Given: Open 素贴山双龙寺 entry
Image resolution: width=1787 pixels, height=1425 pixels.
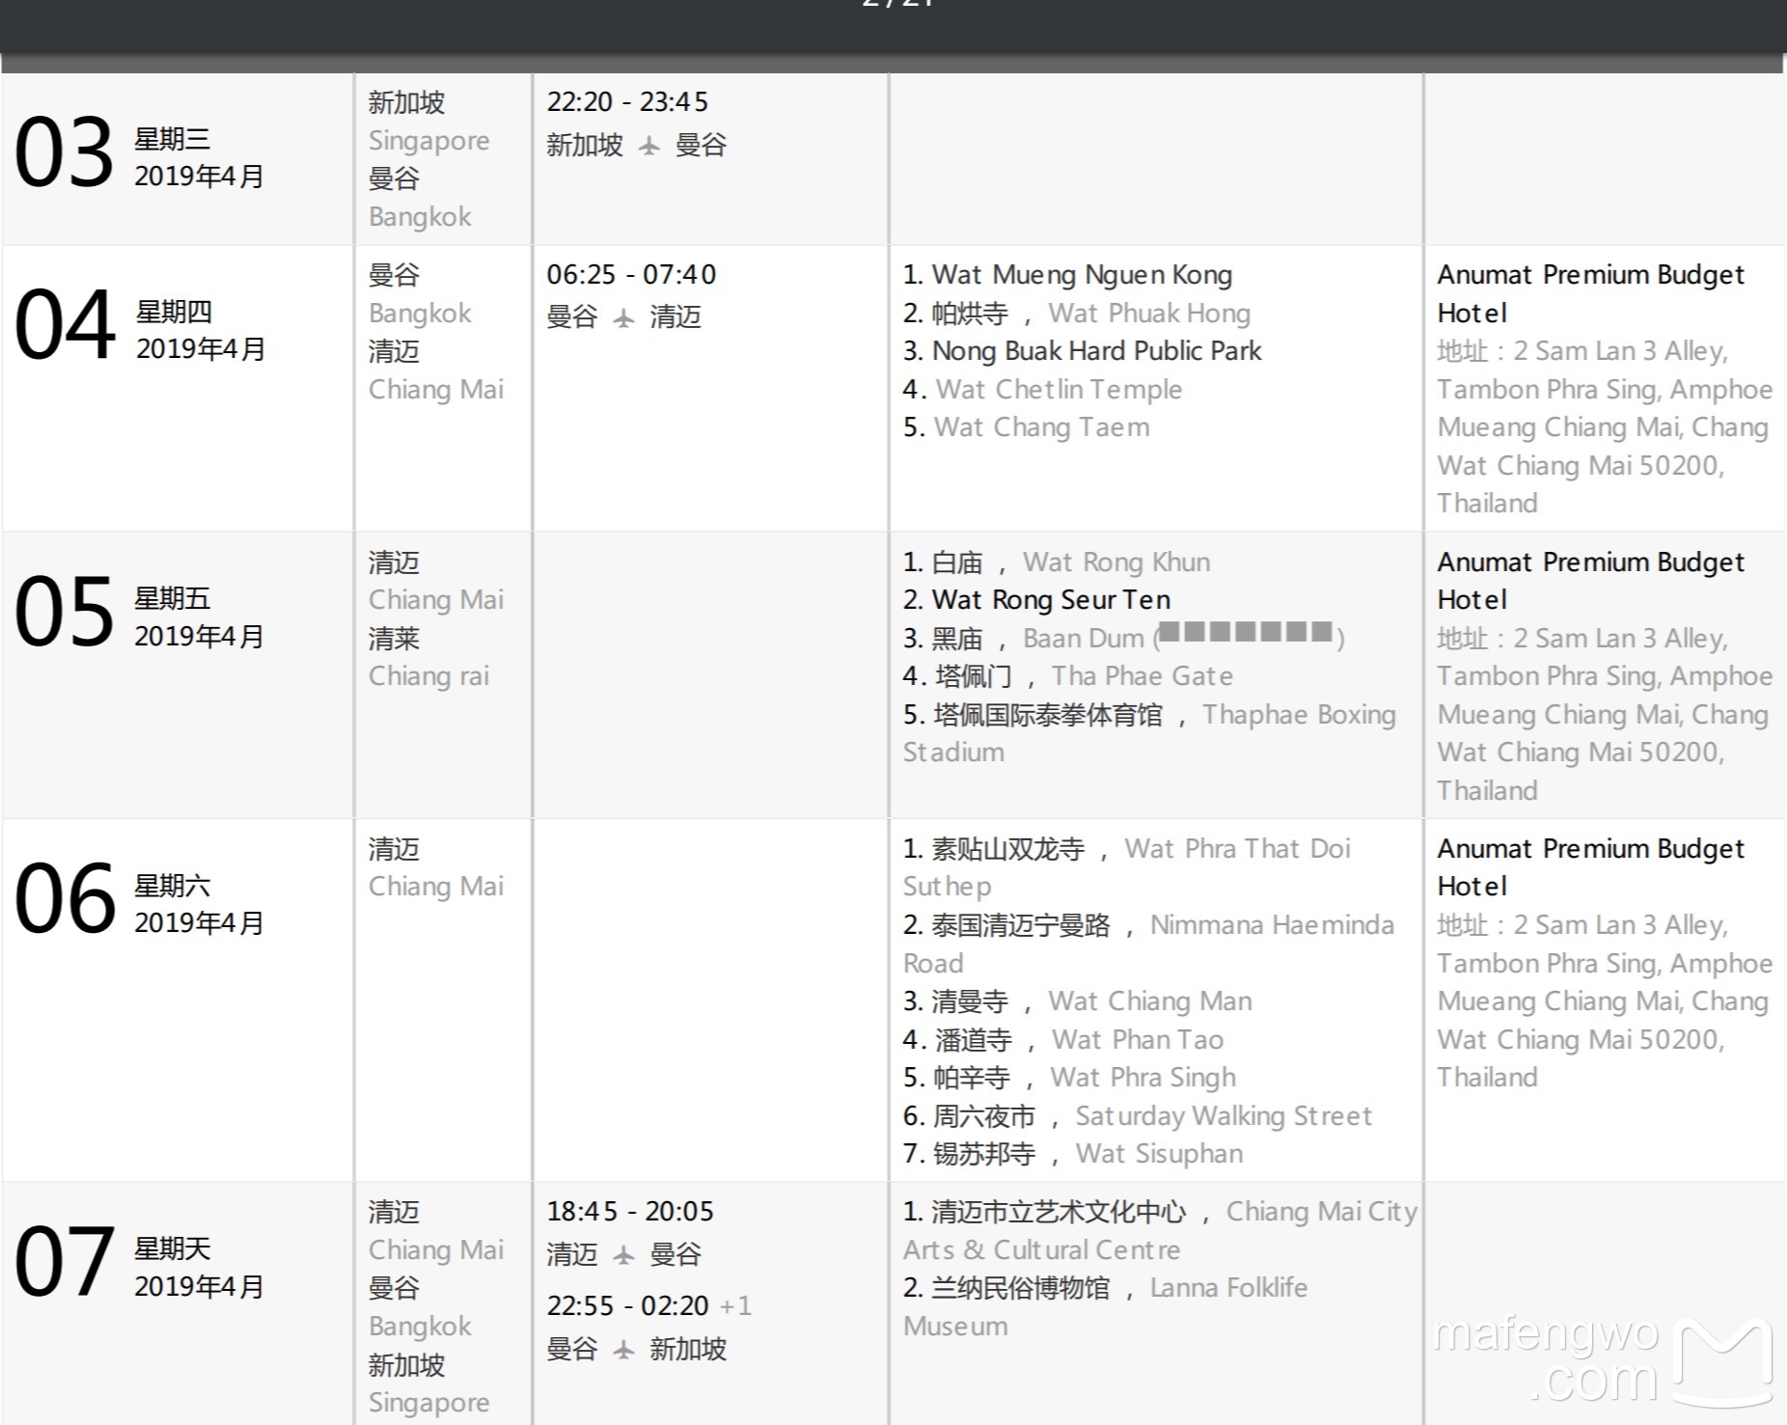Looking at the screenshot, I should 1127,868.
